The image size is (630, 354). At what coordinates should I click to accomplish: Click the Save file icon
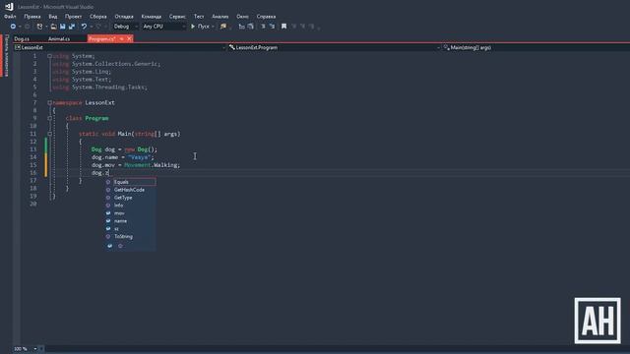pyautogui.click(x=63, y=27)
